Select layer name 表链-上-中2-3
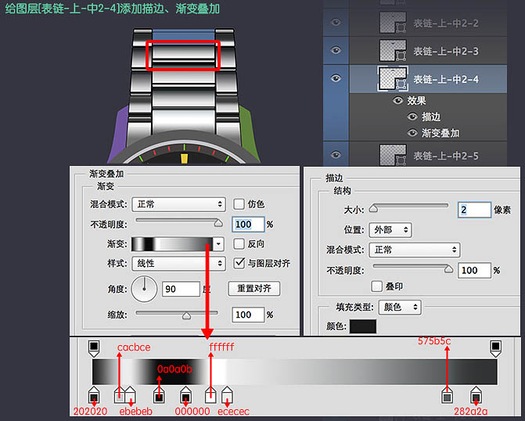This screenshot has height=421, width=525. pyautogui.click(x=446, y=51)
